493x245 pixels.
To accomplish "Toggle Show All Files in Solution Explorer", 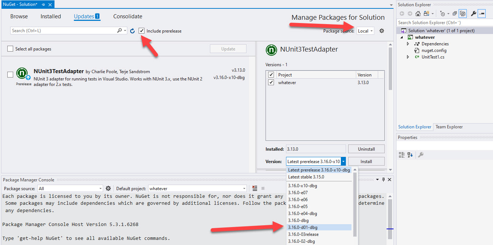I will point(463,14).
